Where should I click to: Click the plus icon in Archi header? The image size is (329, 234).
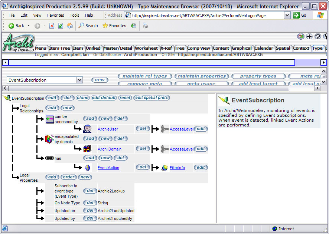[309, 36]
